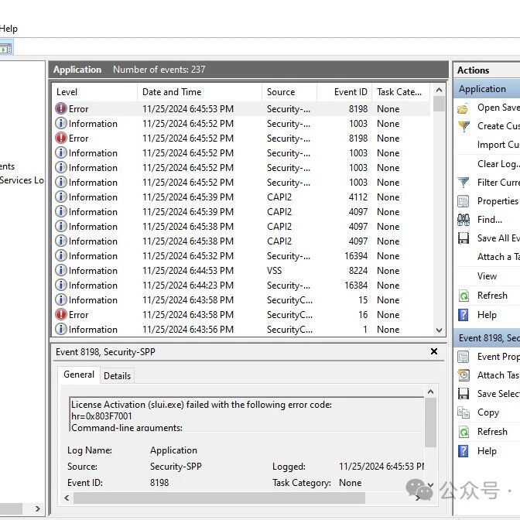The image size is (520, 520).
Task: Click info icon of event 4112 row
Action: pyautogui.click(x=61, y=197)
